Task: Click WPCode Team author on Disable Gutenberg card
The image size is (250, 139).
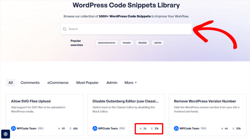Action: 108,128
